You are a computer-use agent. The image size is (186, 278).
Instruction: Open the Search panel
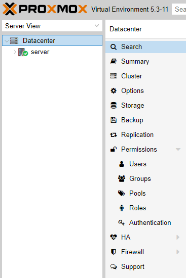coord(145,47)
